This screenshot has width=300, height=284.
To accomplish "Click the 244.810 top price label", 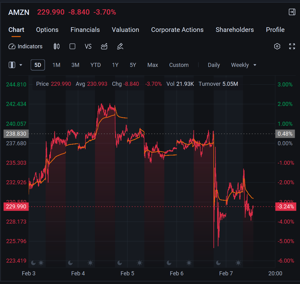I will pyautogui.click(x=16, y=85).
